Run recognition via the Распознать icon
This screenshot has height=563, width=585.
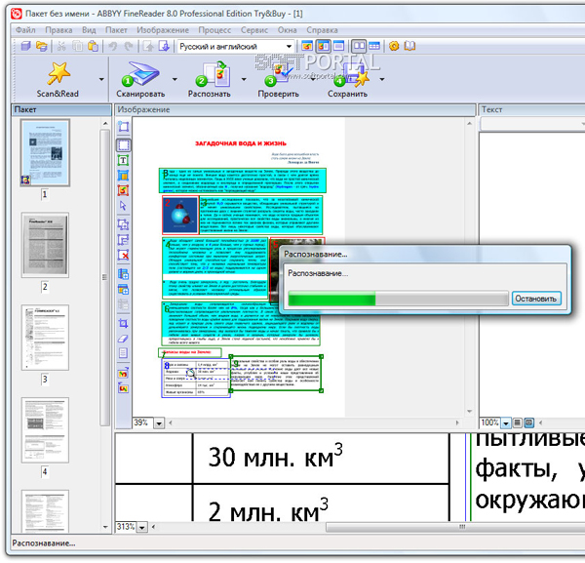[214, 74]
